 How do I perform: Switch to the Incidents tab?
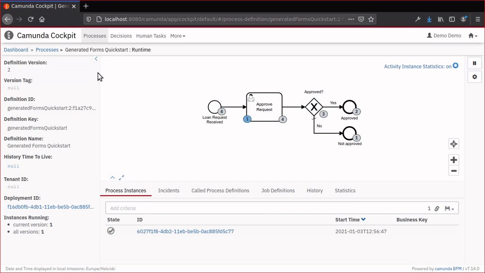pos(169,191)
